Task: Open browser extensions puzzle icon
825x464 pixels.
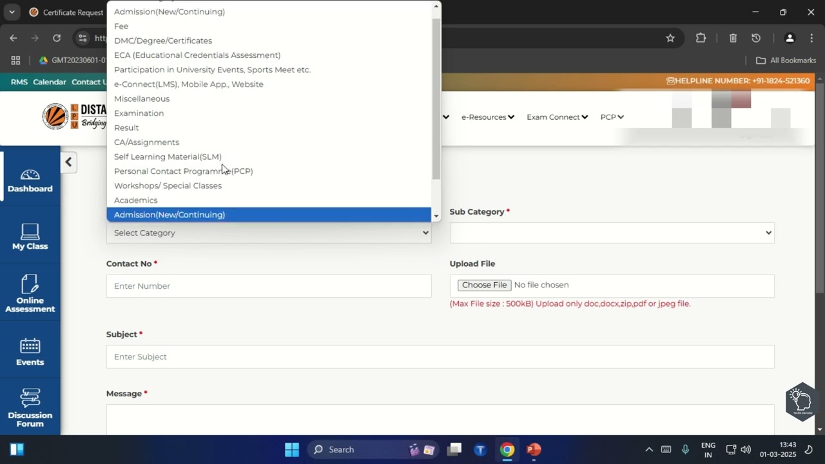Action: pyautogui.click(x=701, y=38)
